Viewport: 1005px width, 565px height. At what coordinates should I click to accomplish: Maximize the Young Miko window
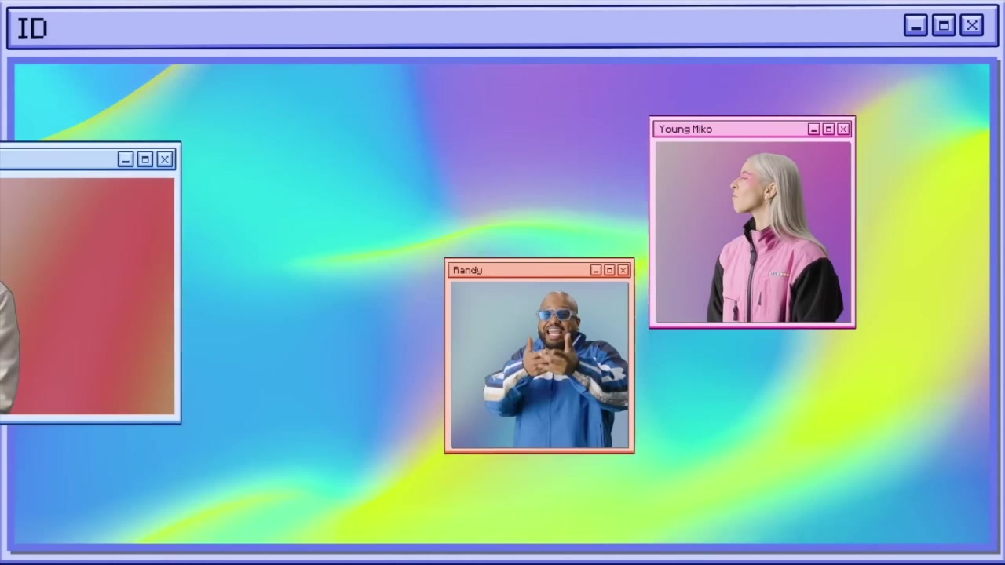pyautogui.click(x=828, y=129)
